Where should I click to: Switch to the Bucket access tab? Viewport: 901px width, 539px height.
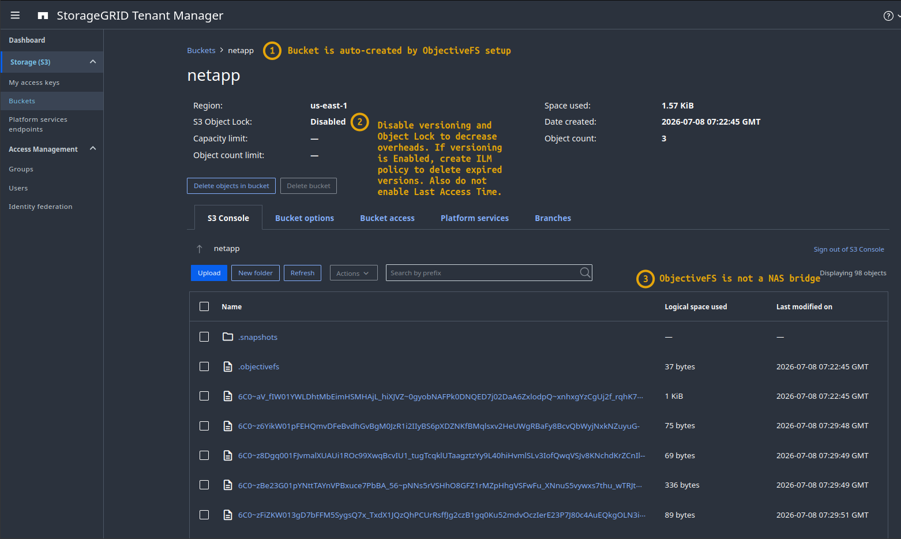click(387, 218)
